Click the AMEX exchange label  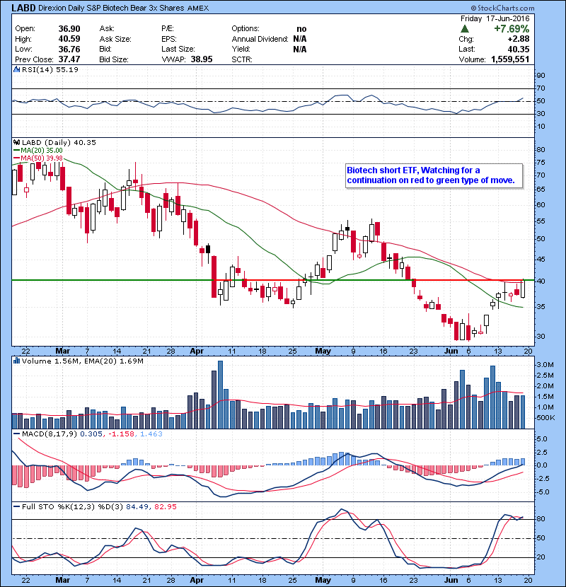[x=198, y=8]
